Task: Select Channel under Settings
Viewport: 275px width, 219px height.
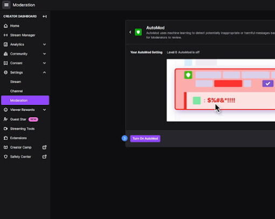Action: coord(25,91)
